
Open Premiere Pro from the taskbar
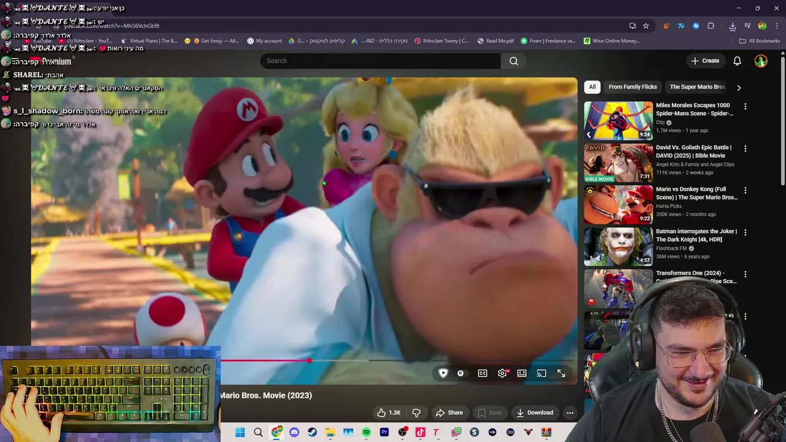[384, 432]
